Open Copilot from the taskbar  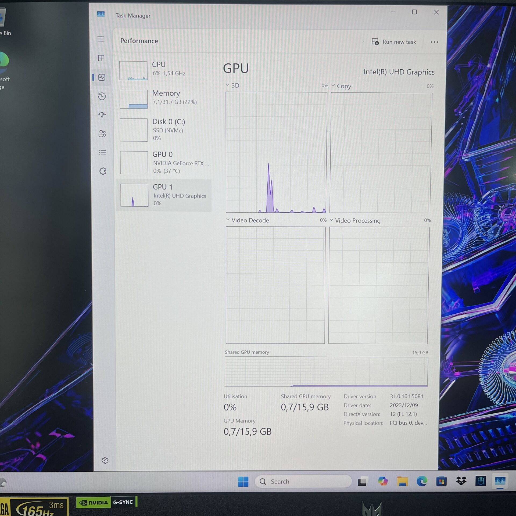[383, 481]
